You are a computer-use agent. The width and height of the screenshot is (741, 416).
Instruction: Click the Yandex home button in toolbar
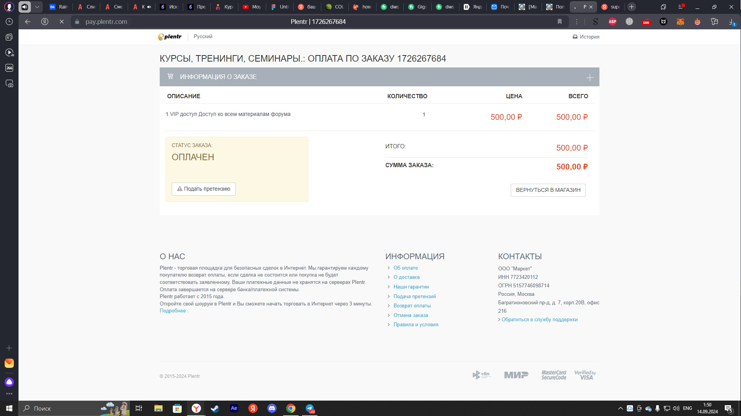click(x=45, y=22)
